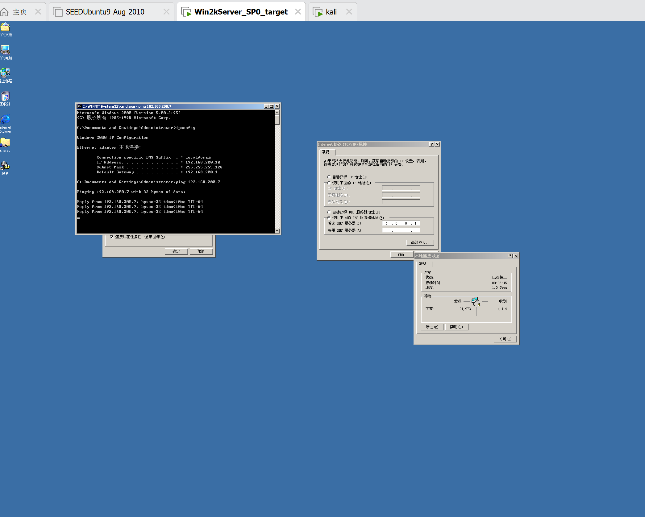The height and width of the screenshot is (517, 645).
Task: Launch Internet Explorer from desktop
Action: coord(5,119)
